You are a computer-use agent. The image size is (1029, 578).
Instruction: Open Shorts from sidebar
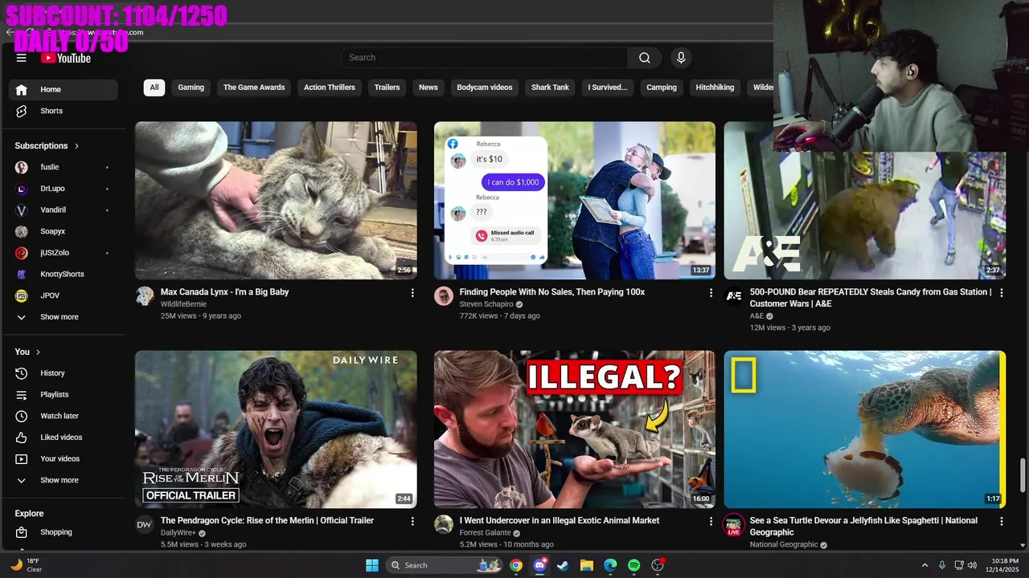click(64, 111)
